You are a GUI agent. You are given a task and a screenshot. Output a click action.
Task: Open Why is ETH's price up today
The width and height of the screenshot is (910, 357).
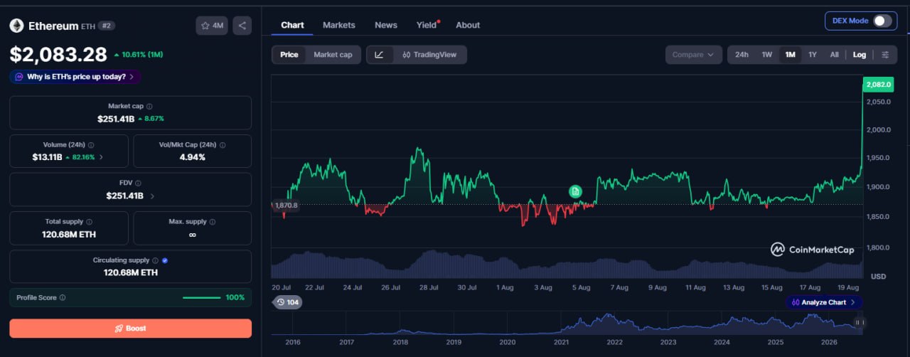[75, 77]
